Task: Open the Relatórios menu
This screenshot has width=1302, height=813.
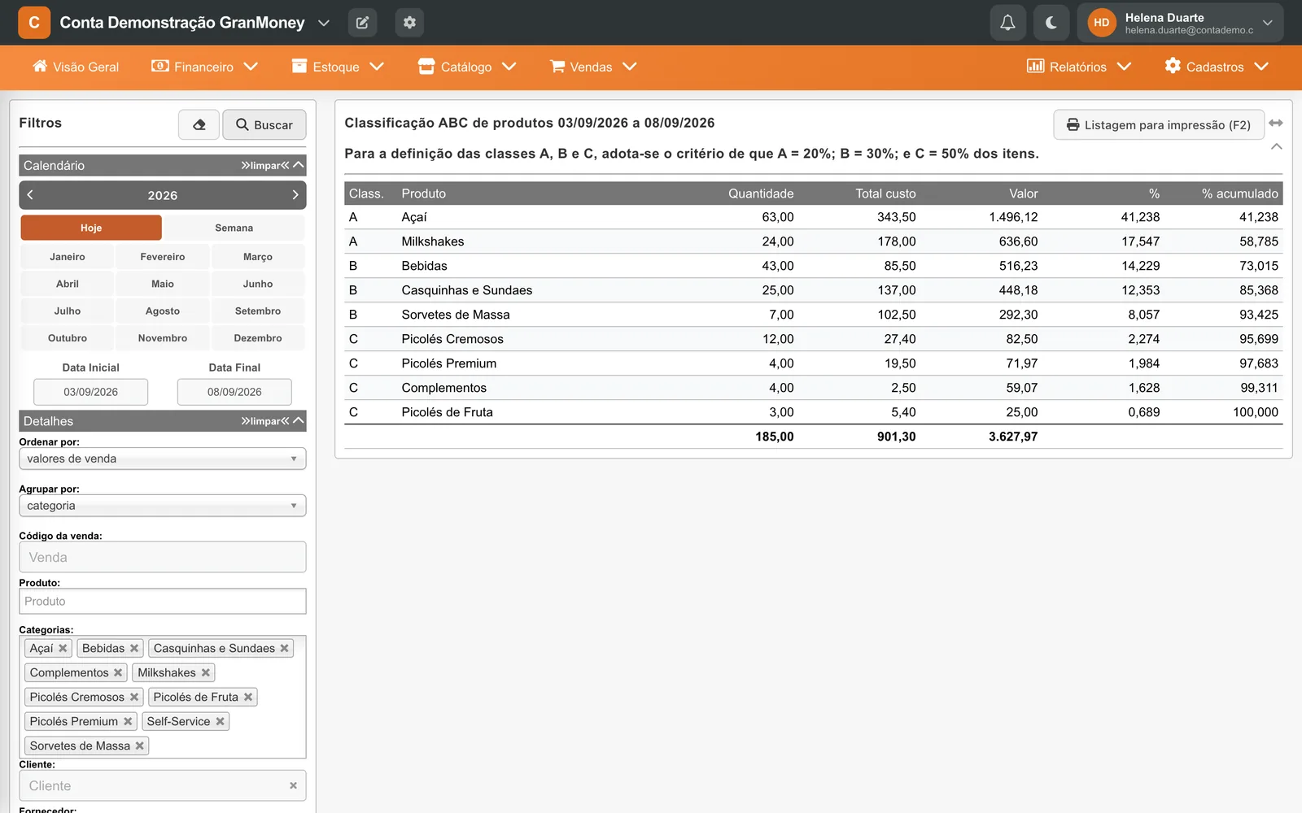Action: (1078, 67)
